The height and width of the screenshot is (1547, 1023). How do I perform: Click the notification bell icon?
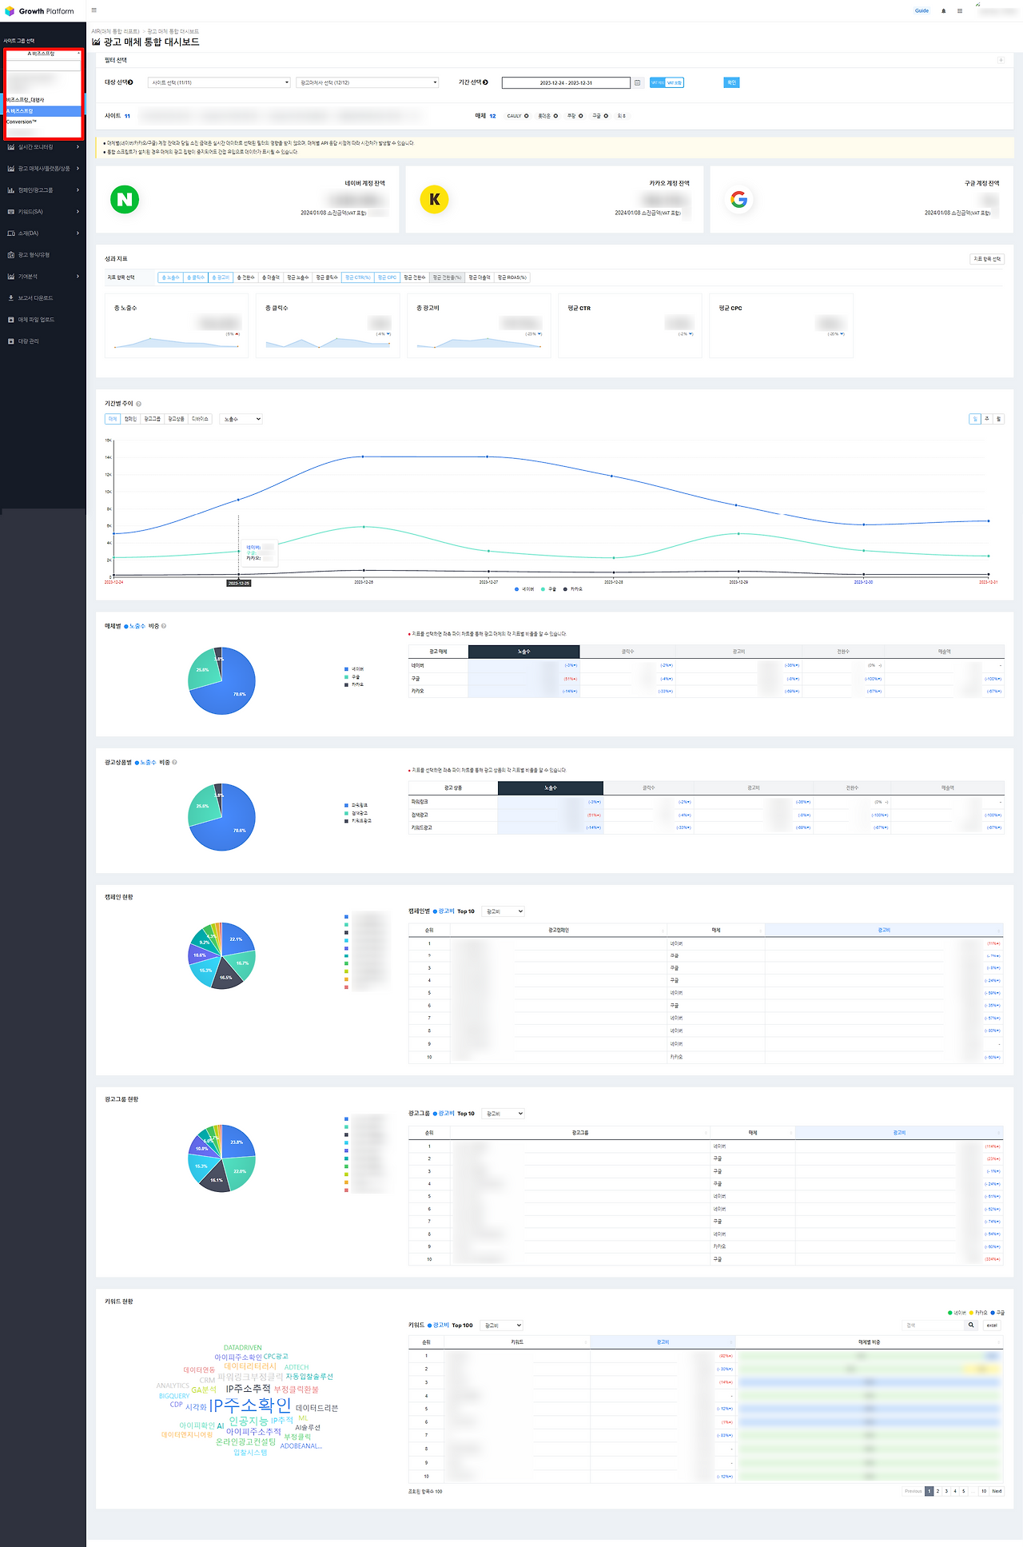944,11
